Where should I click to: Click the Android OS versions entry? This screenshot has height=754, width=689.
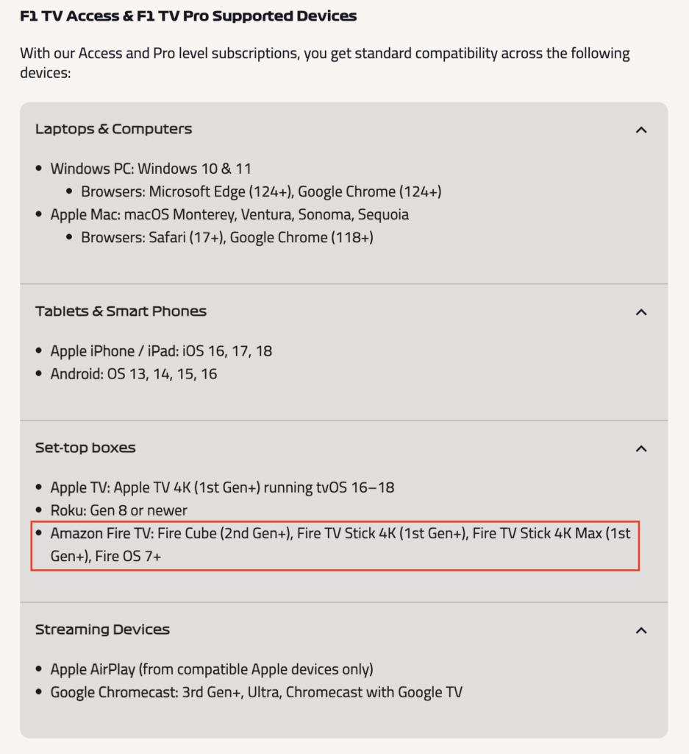(134, 374)
